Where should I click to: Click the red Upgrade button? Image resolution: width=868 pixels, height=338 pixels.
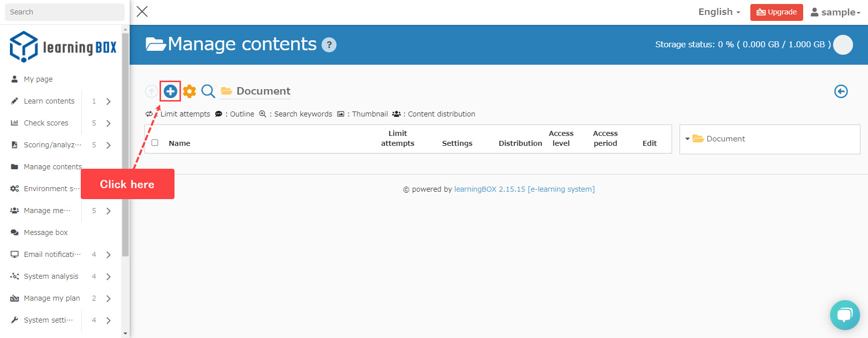(x=776, y=12)
